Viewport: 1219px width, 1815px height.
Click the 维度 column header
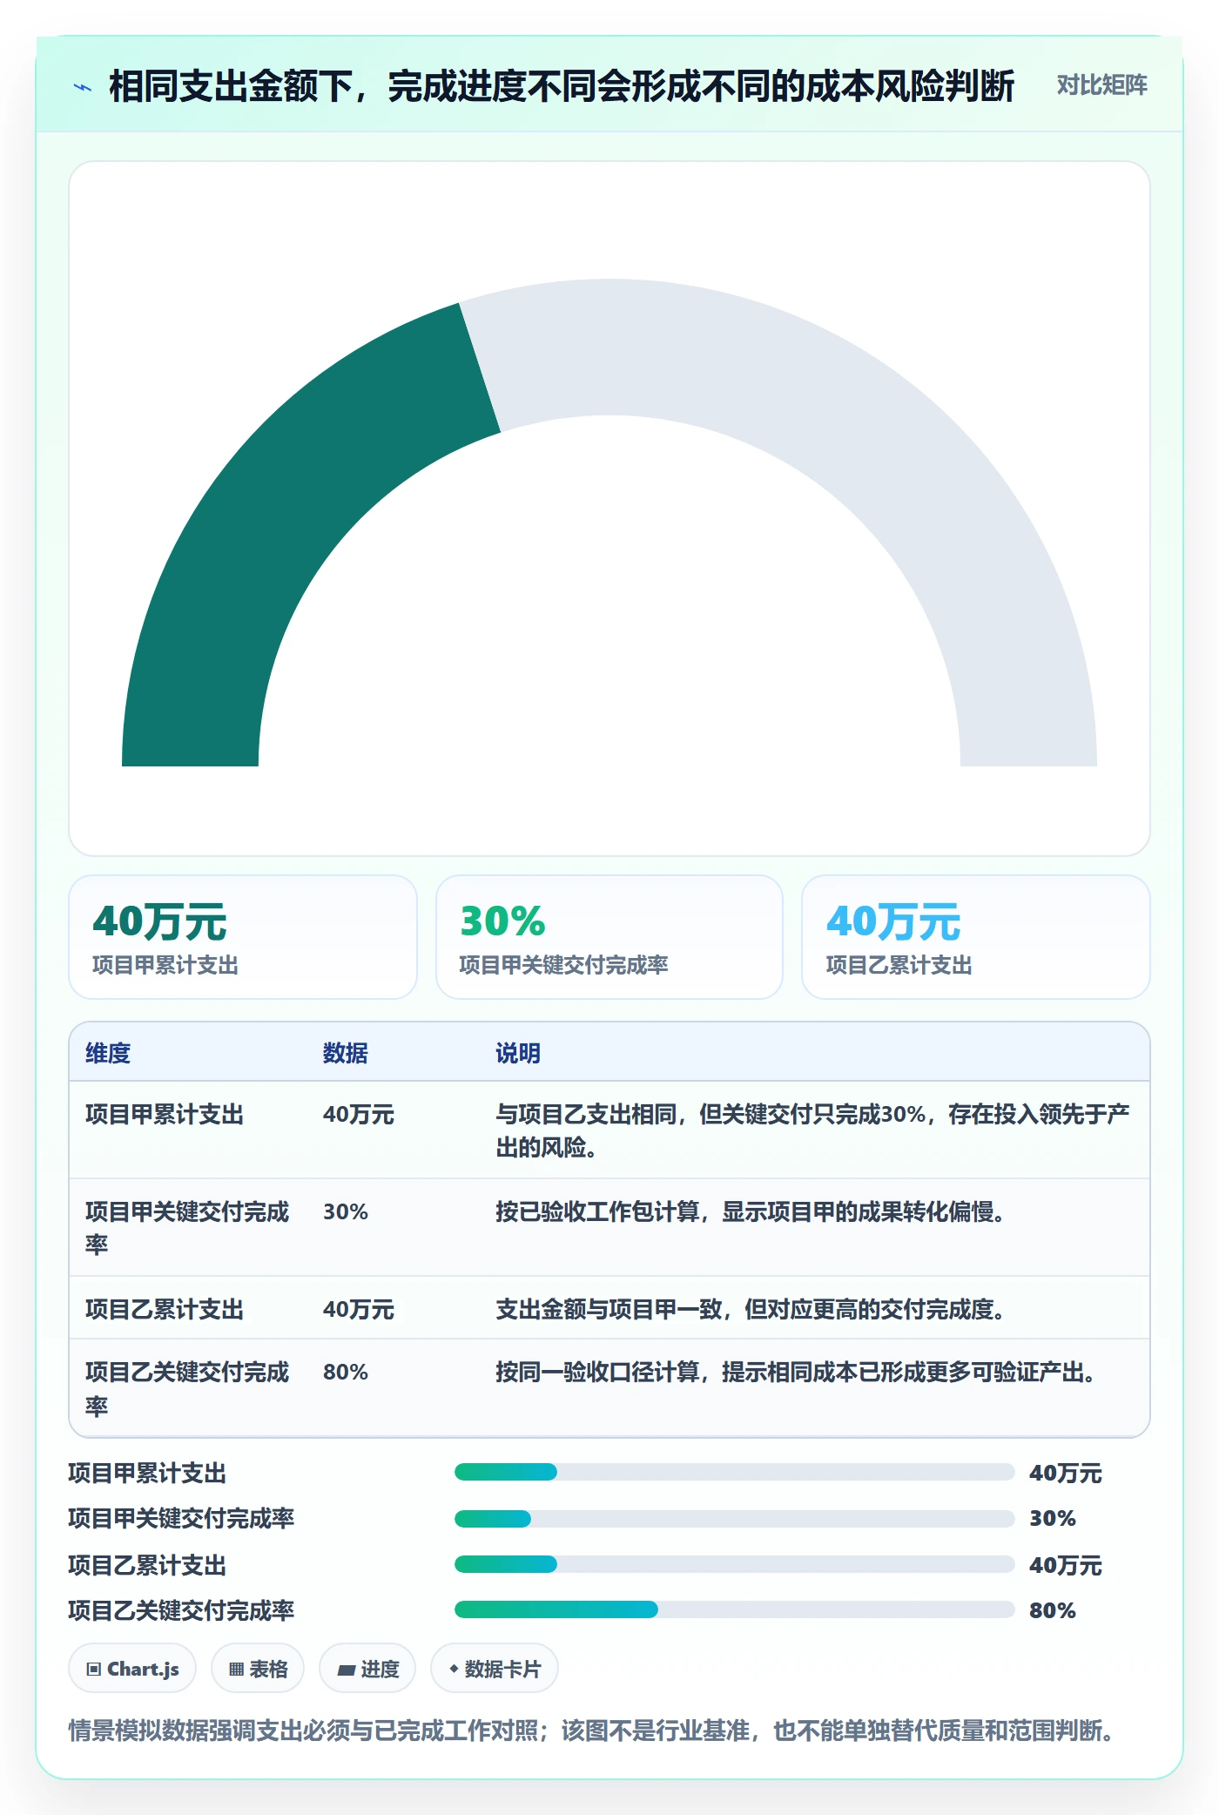pos(108,1053)
